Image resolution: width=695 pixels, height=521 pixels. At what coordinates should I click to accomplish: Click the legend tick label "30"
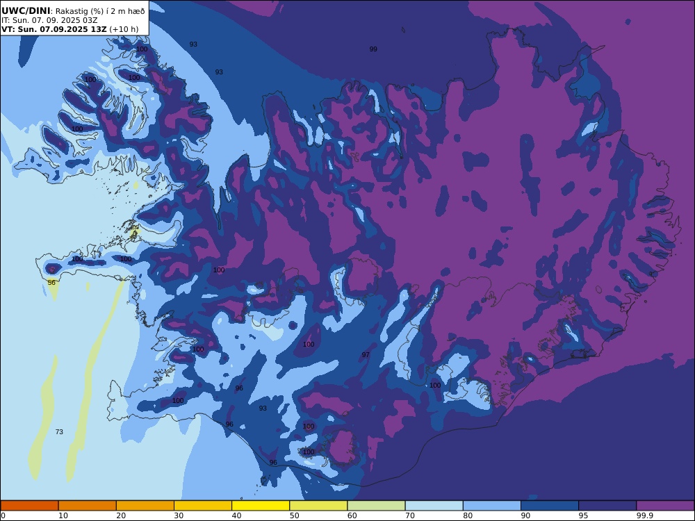tap(179, 515)
